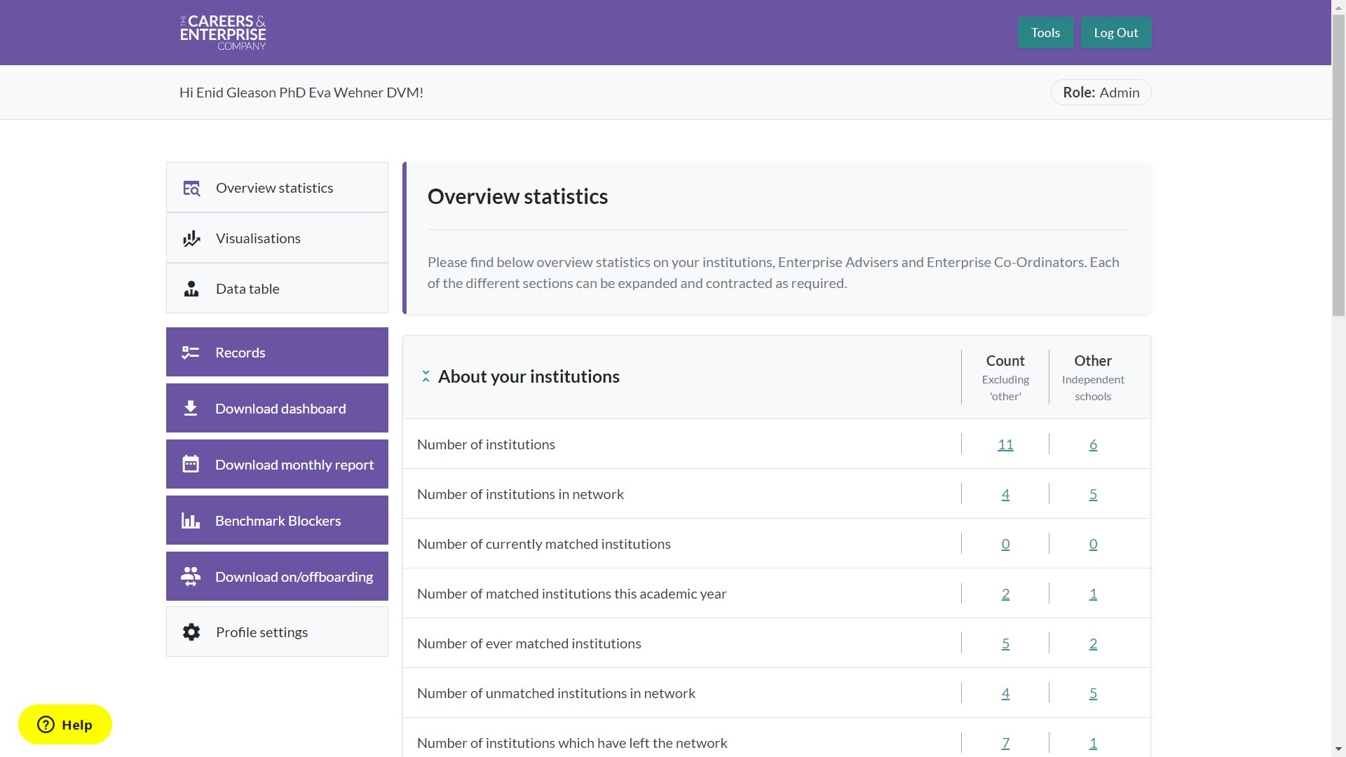The width and height of the screenshot is (1346, 757).
Task: Click the Role: Admin badge
Action: click(1101, 93)
